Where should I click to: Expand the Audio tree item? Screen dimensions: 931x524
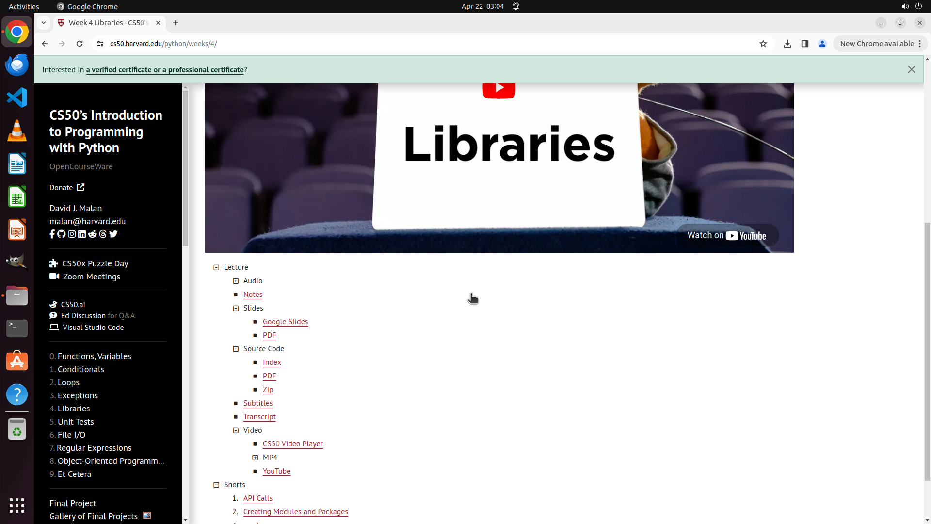coord(236,281)
